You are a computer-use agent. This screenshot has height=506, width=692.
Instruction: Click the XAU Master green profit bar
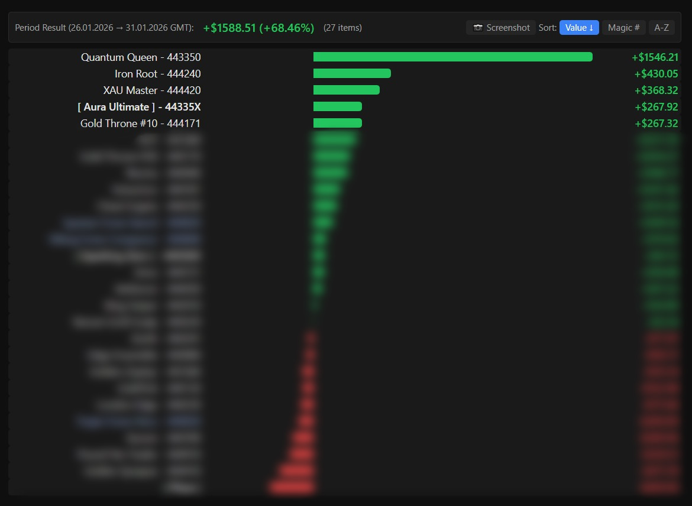click(347, 90)
